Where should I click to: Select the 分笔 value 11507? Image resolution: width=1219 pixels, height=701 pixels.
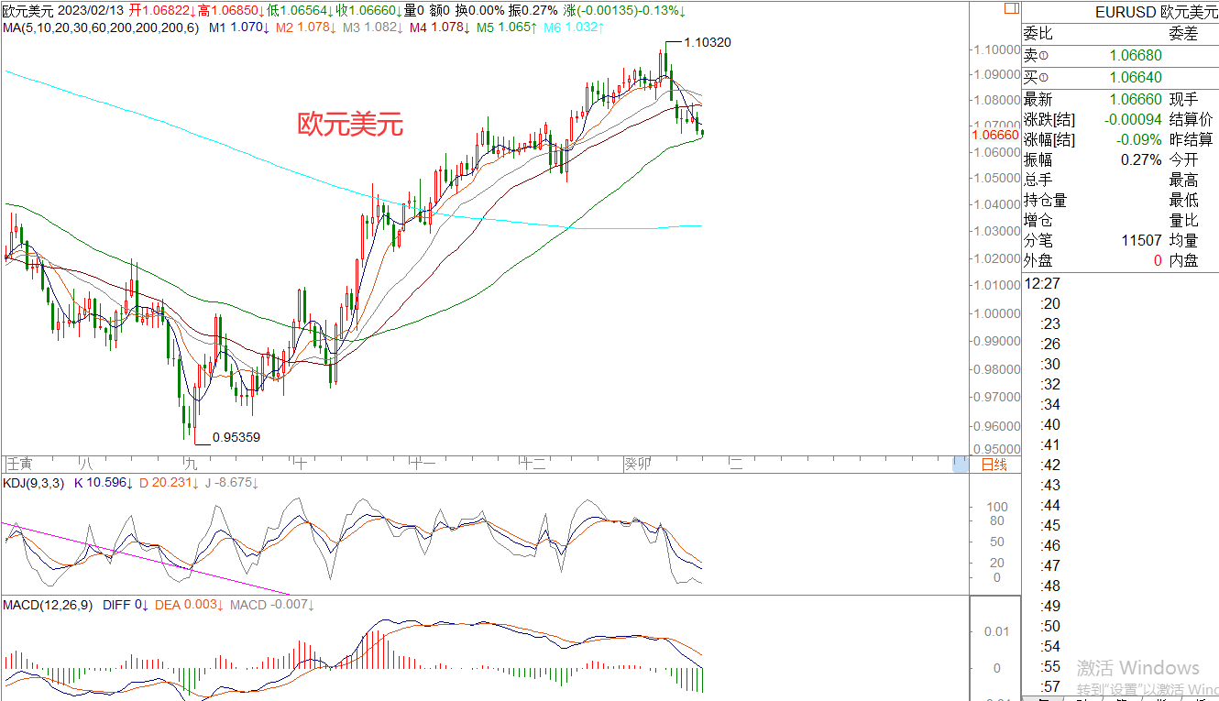(1142, 240)
